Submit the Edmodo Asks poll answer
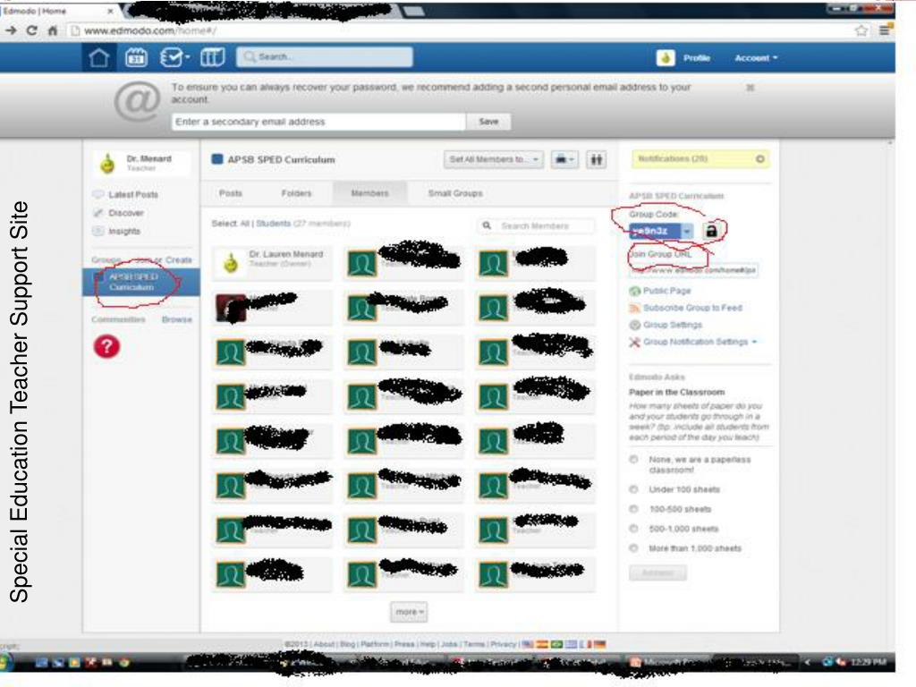 point(657,572)
